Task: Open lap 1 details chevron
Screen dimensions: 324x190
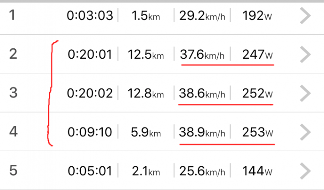Action: [305, 16]
